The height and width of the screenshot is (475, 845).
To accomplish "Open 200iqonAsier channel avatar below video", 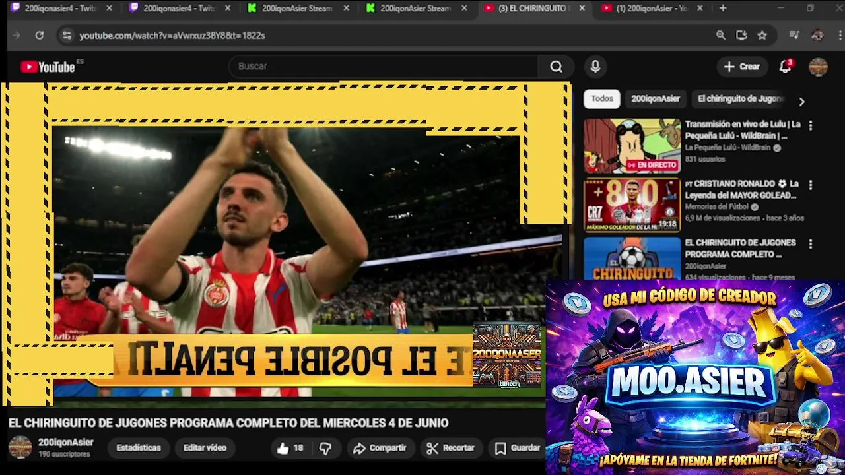I will point(20,447).
